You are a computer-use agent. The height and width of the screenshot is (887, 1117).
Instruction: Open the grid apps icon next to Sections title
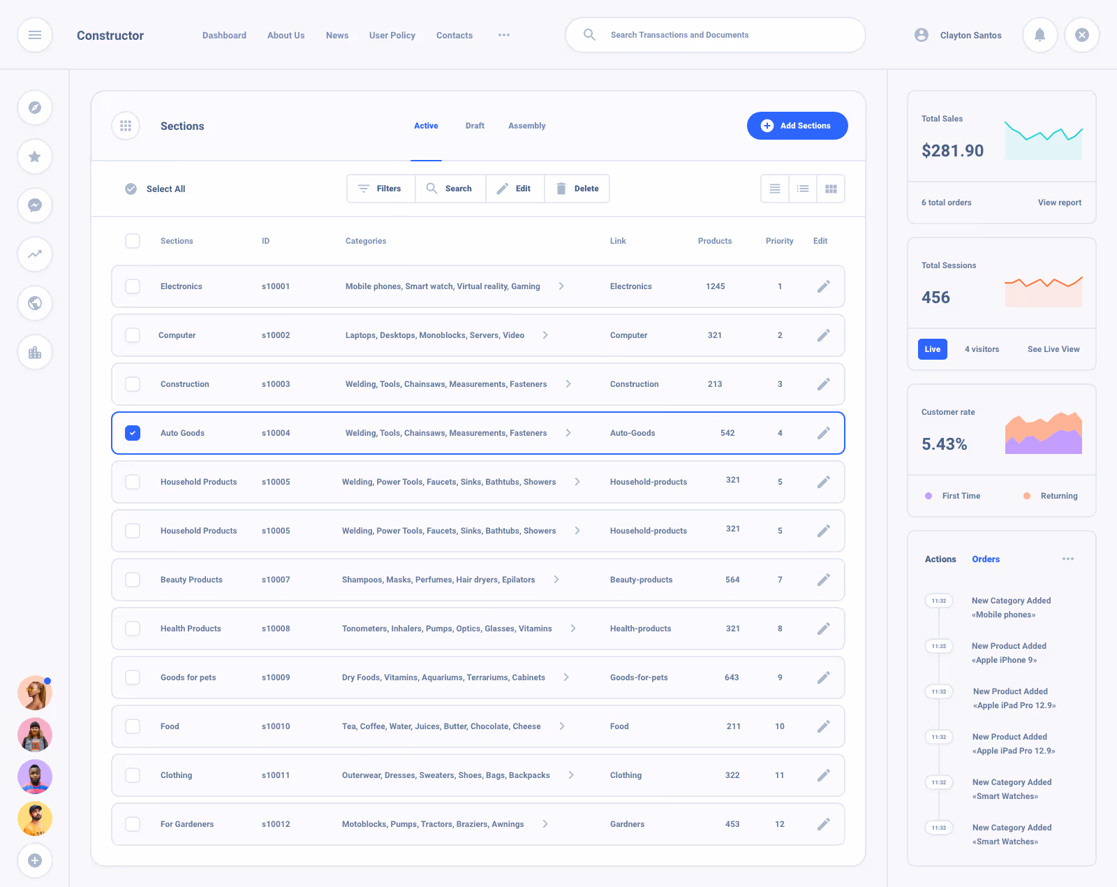[126, 126]
